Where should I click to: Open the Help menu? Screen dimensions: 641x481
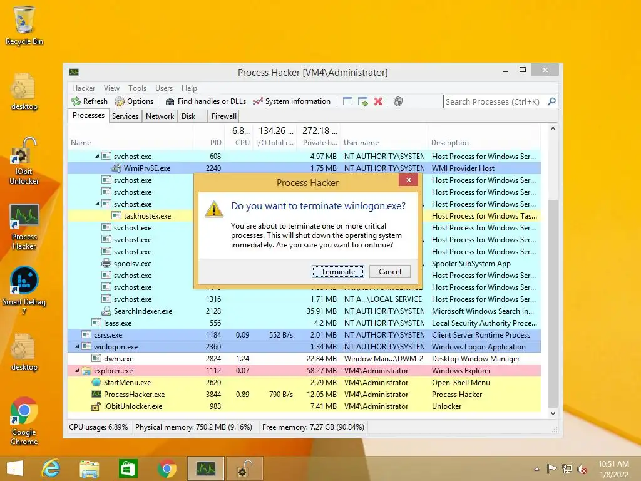[189, 88]
